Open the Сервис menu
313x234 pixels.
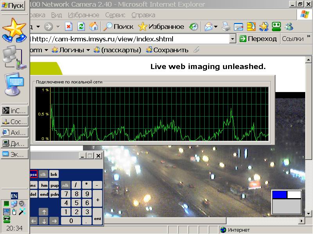tap(115, 15)
